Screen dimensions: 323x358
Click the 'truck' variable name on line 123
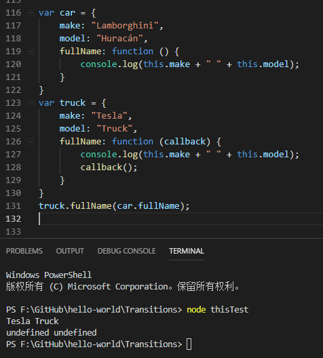pos(73,103)
